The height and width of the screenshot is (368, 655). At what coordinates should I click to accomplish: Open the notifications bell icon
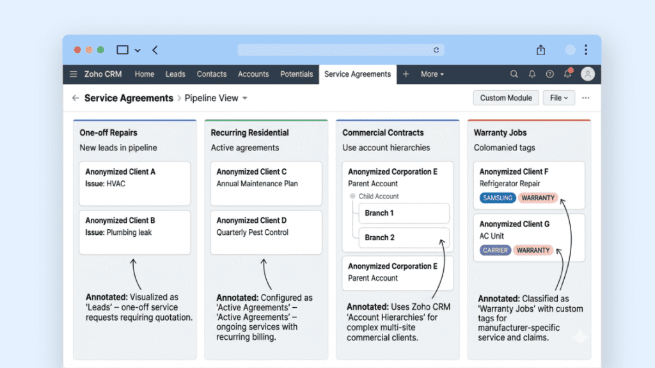pyautogui.click(x=532, y=74)
